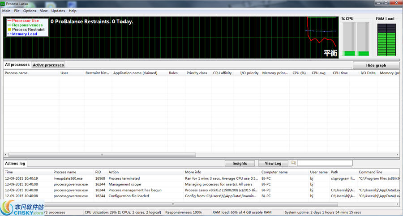Open the View menu
This screenshot has width=403, height=216.
44,11
